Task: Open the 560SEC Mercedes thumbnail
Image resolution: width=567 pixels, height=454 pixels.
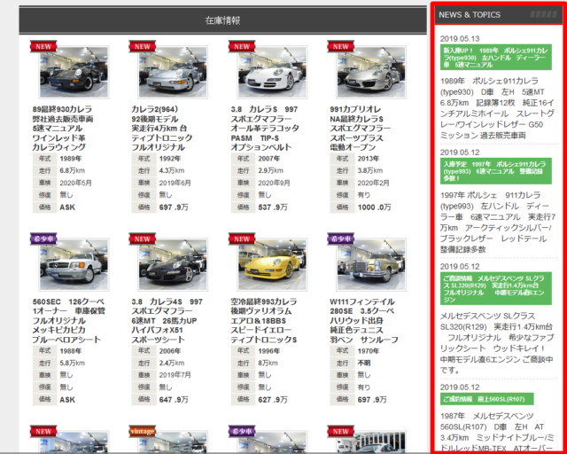Action: point(74,264)
